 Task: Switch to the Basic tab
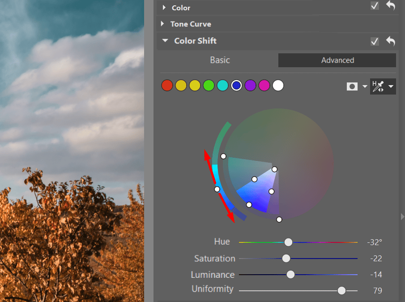pos(219,60)
